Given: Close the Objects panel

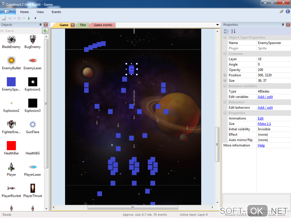Looking at the screenshot, I should 46,25.
